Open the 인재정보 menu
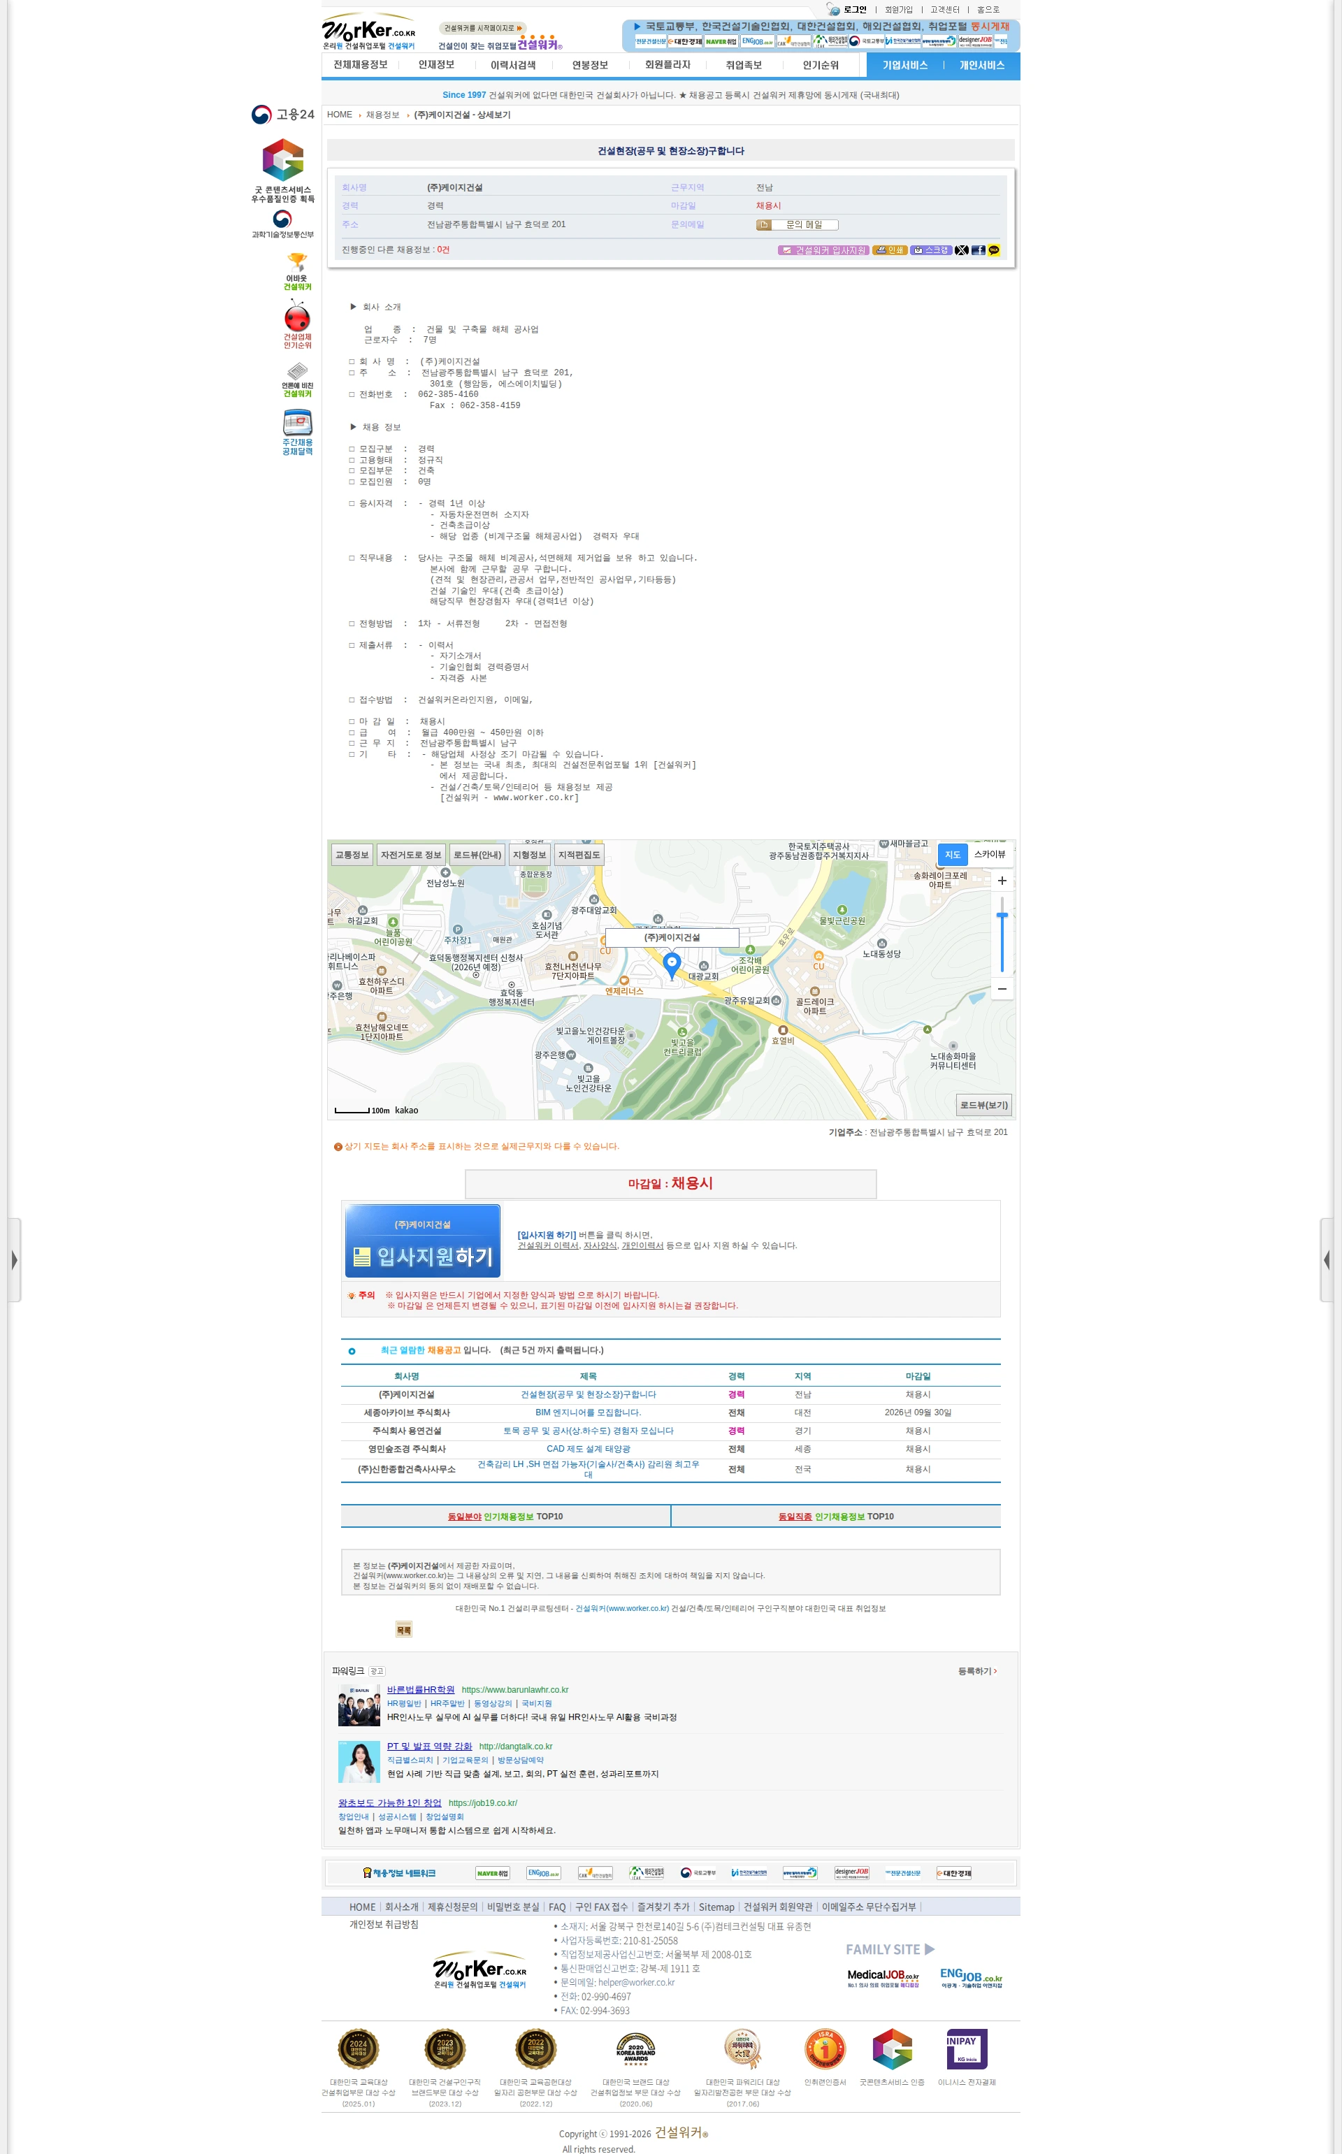The height and width of the screenshot is (2154, 1342). point(435,65)
